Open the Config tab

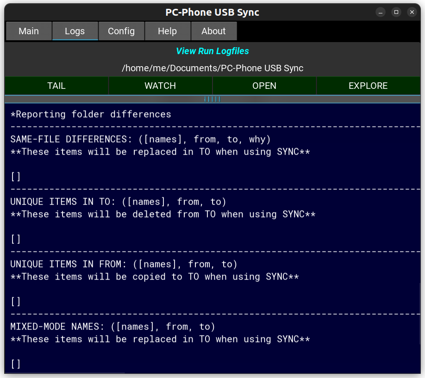(x=121, y=31)
